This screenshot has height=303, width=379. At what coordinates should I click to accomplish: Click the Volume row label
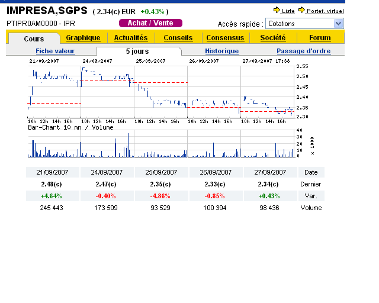tap(311, 208)
